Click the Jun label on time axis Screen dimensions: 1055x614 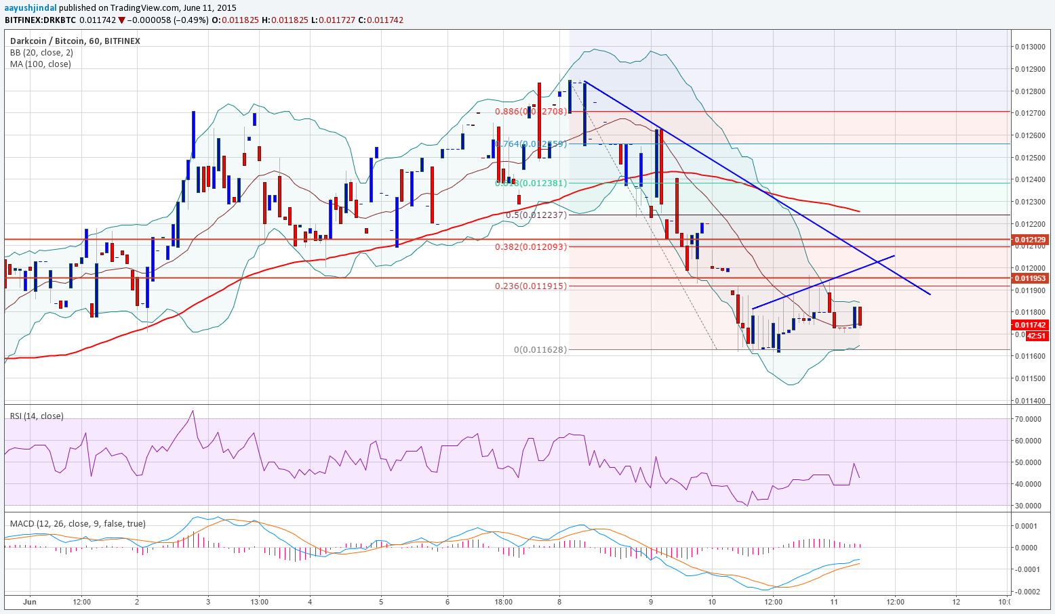point(28,602)
